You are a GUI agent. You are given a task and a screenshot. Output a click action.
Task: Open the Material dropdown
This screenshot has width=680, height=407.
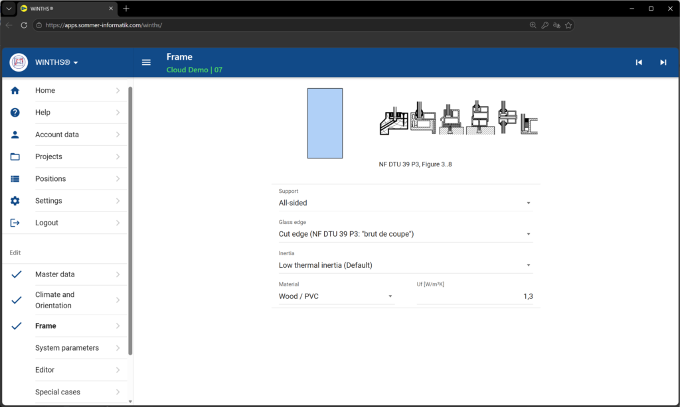point(336,296)
